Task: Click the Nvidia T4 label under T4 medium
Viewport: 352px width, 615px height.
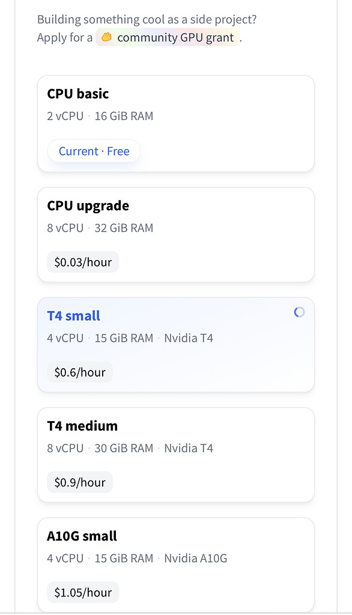Action: pyautogui.click(x=189, y=448)
